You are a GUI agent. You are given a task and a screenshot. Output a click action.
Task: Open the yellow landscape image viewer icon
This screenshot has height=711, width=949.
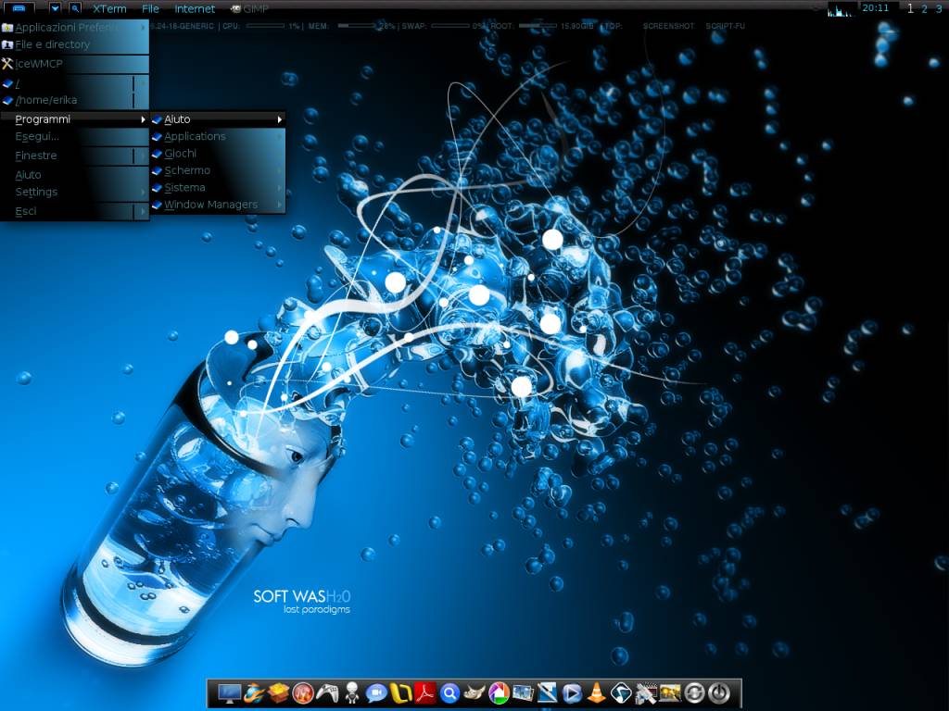click(670, 692)
